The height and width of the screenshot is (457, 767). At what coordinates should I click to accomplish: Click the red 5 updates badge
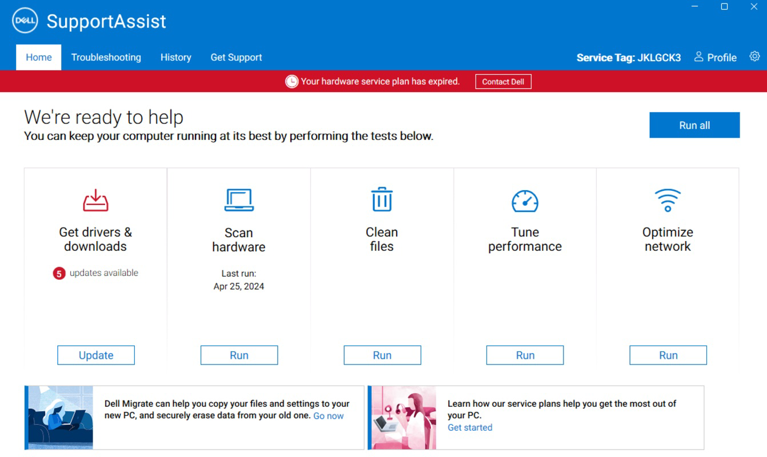pyautogui.click(x=59, y=274)
